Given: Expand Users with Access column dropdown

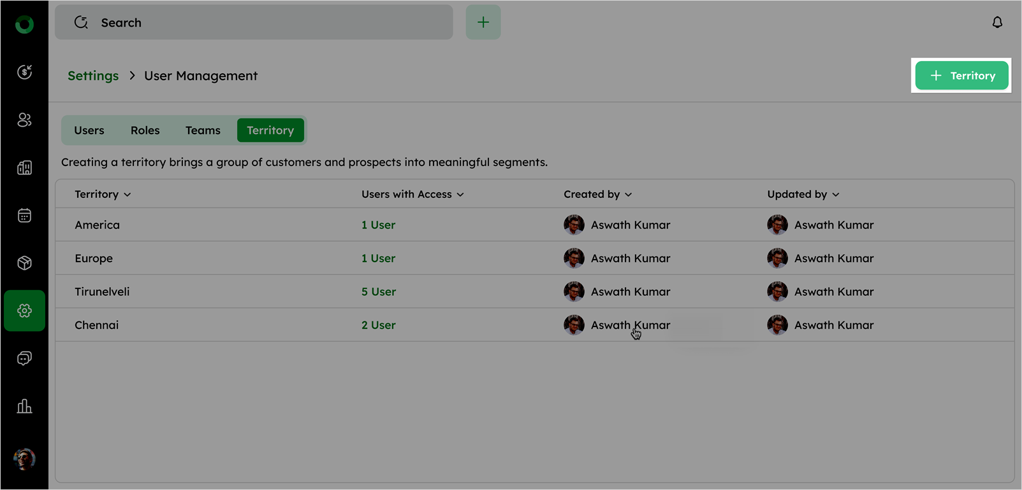Looking at the screenshot, I should [x=460, y=194].
